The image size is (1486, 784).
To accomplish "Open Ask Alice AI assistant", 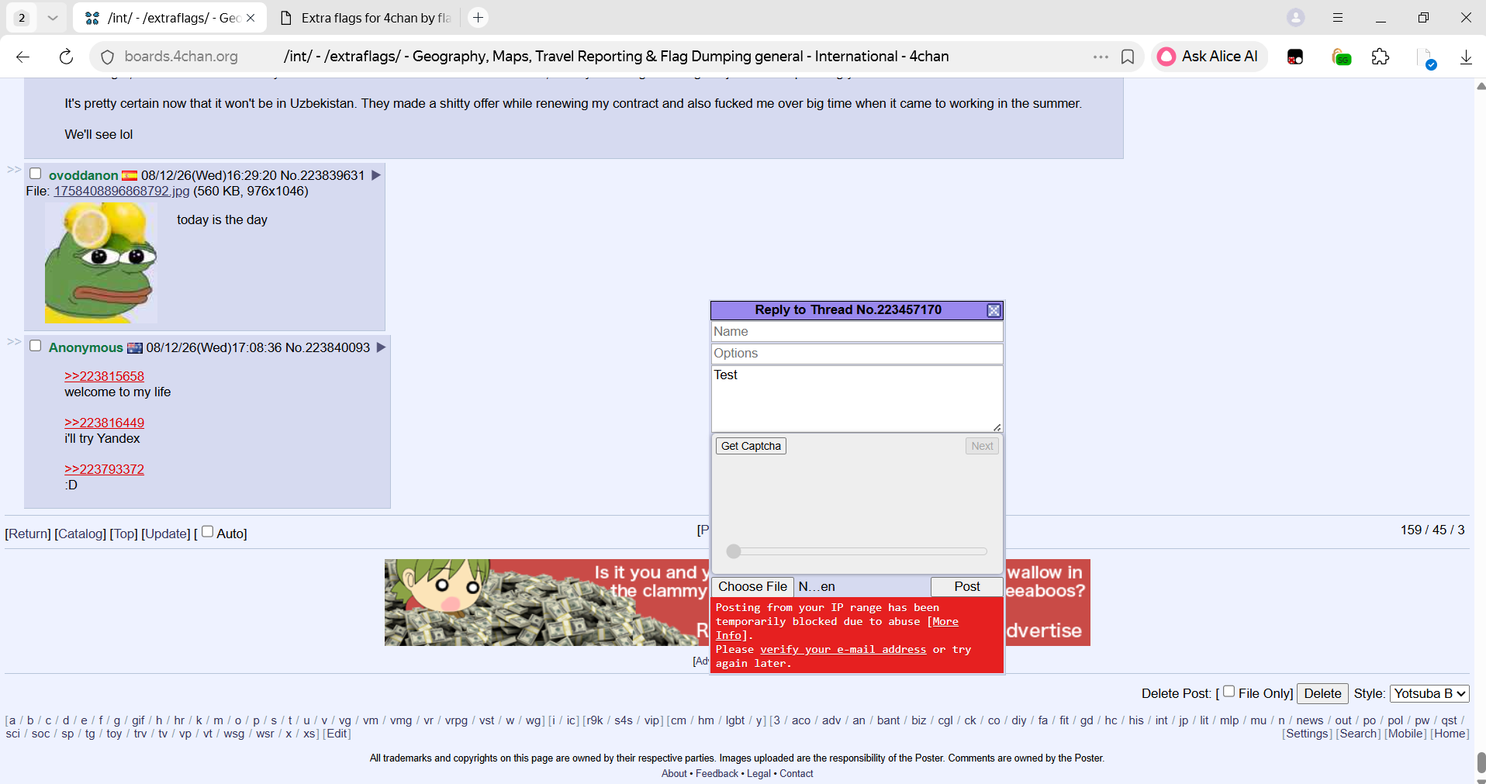I will (x=1208, y=57).
